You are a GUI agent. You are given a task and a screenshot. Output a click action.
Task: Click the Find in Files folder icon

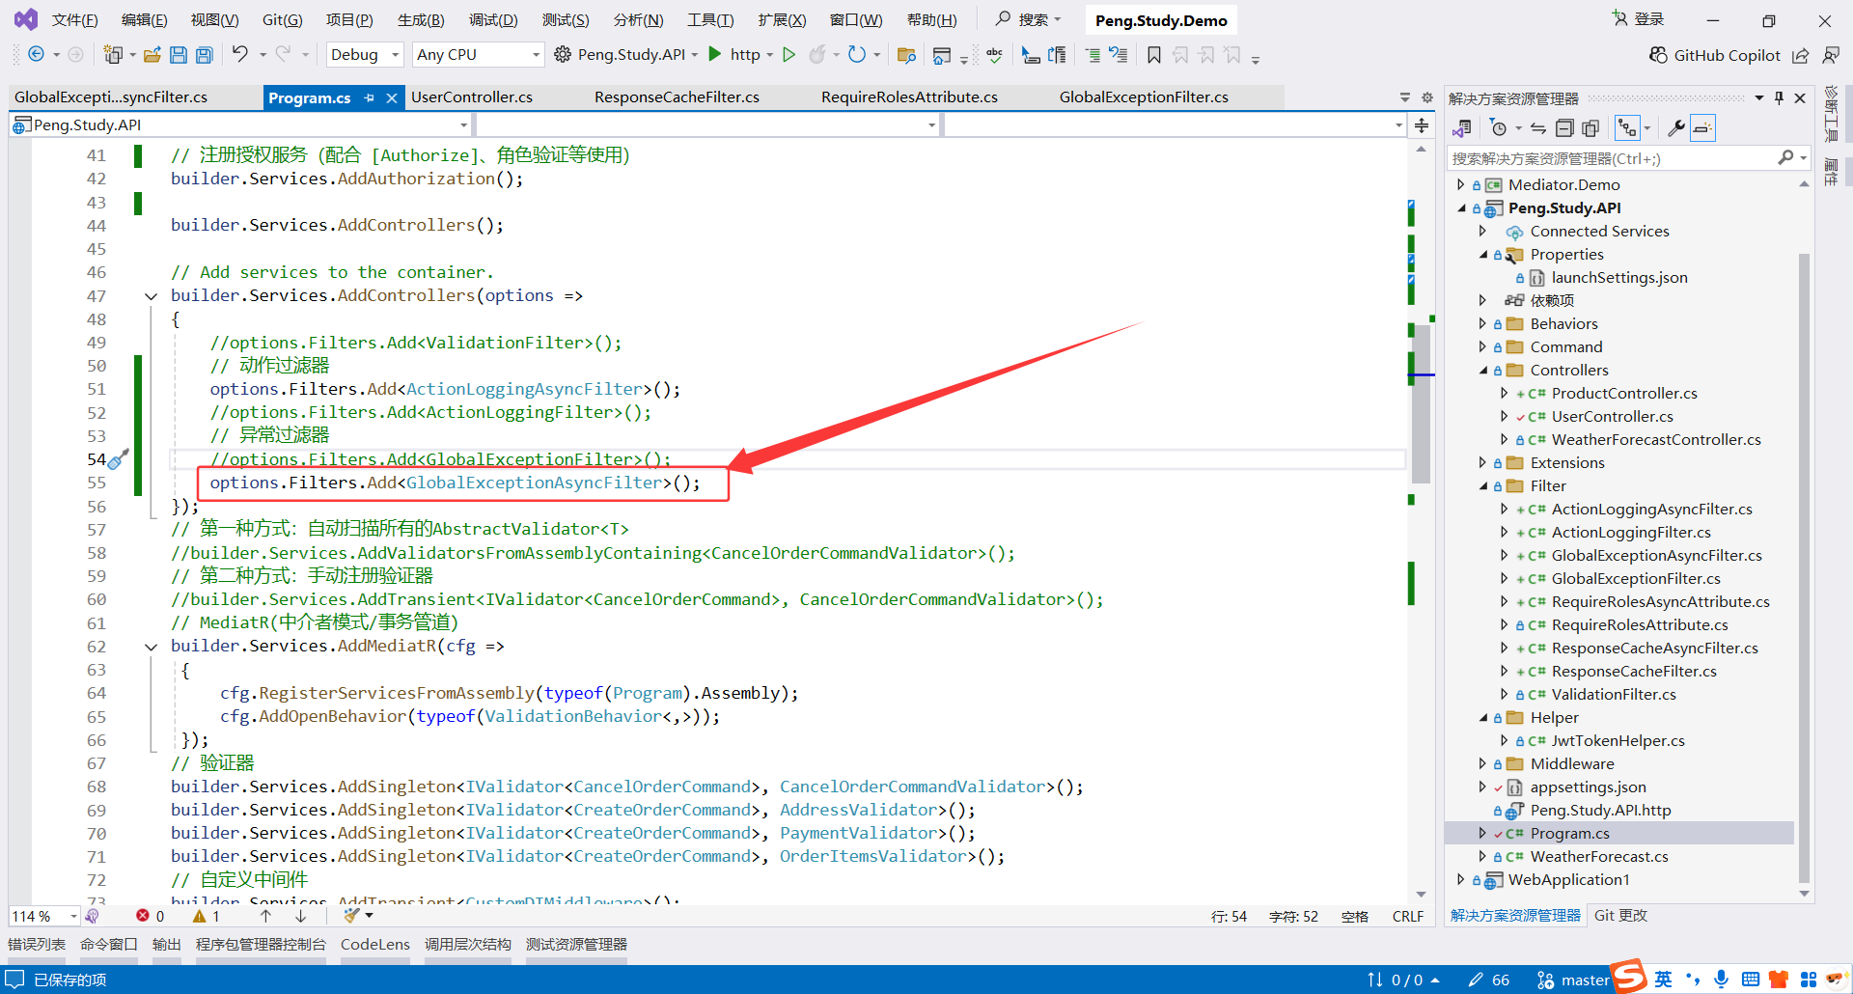(906, 55)
